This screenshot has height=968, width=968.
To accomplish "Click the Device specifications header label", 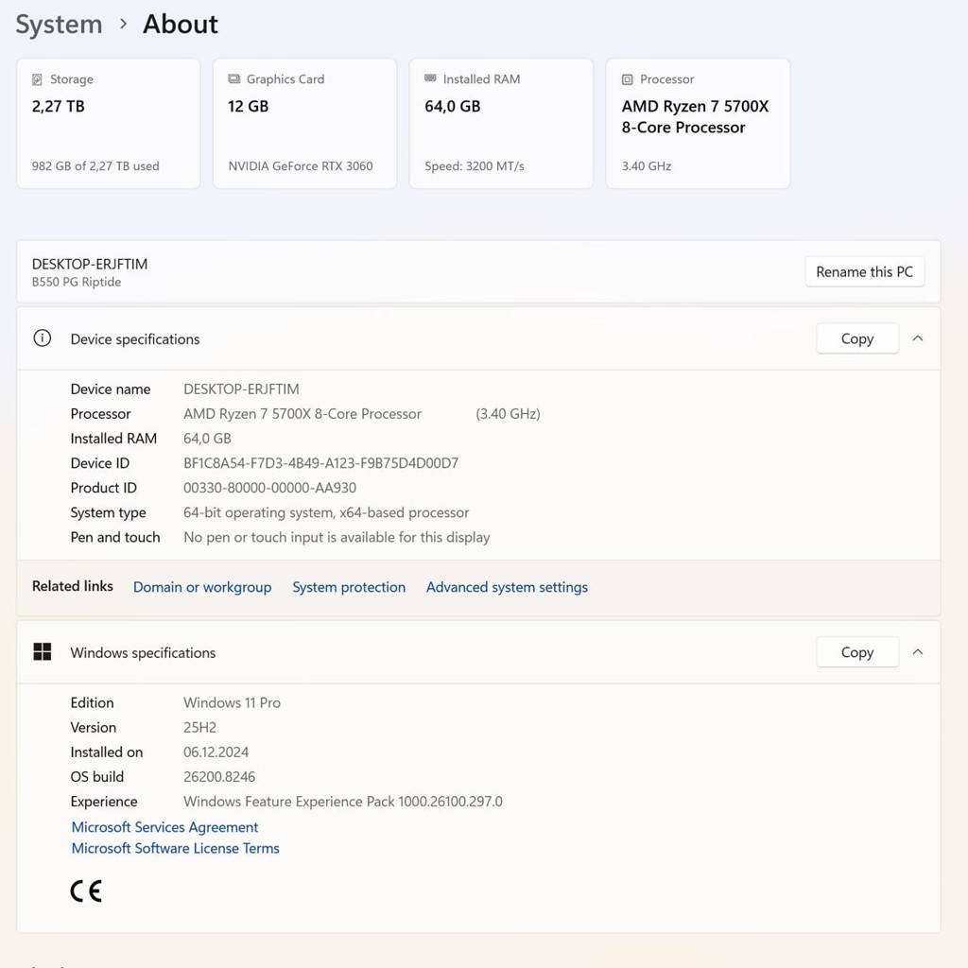I will pyautogui.click(x=135, y=339).
